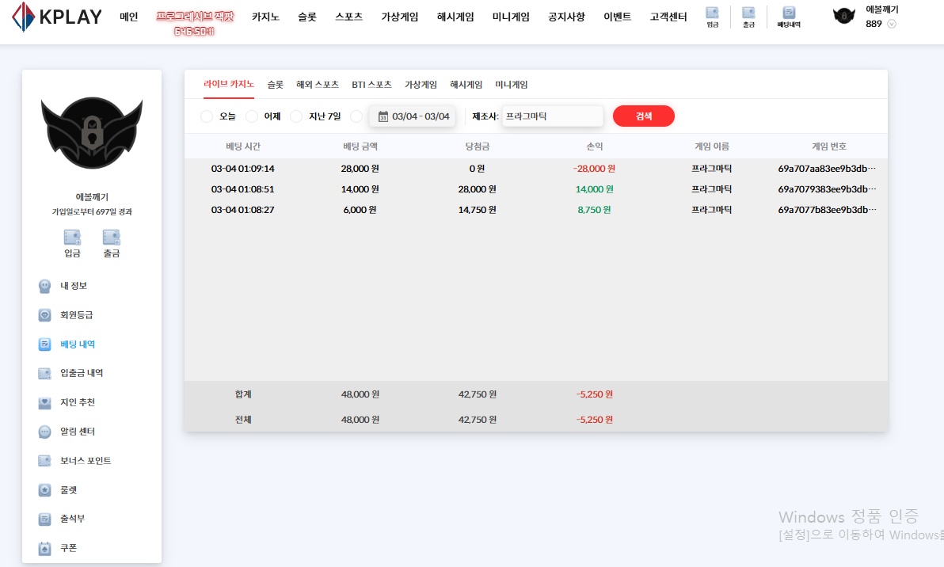The height and width of the screenshot is (567, 944).
Task: Click the 출금 icon under the profile avatar
Action: [111, 243]
